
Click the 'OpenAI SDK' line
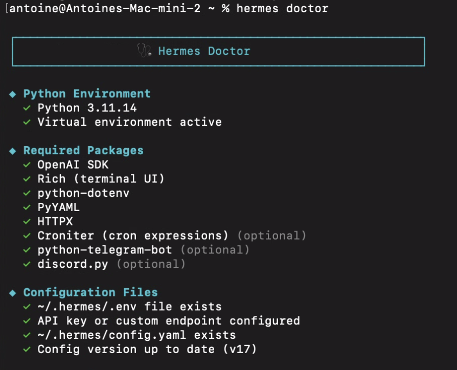click(73, 165)
